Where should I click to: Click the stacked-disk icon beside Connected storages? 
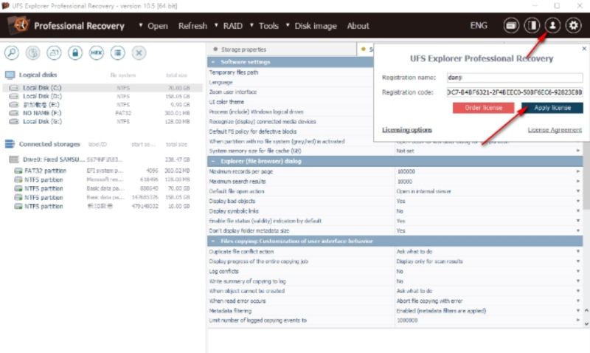click(x=10, y=144)
